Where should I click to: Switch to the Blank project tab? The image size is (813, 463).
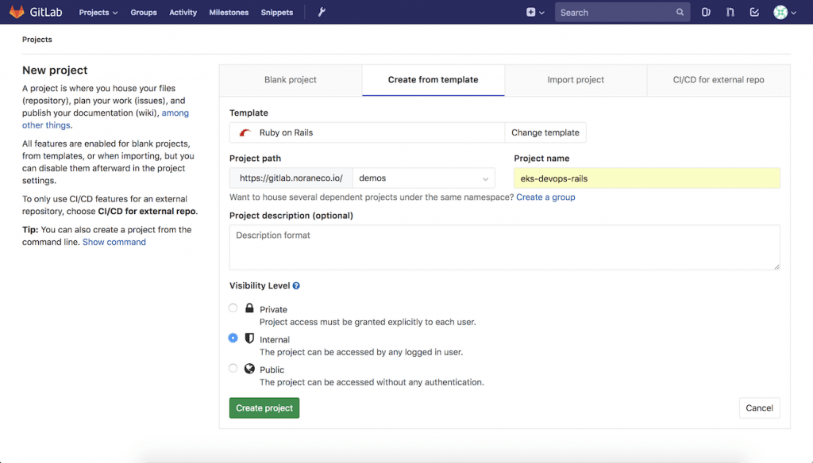tap(291, 80)
